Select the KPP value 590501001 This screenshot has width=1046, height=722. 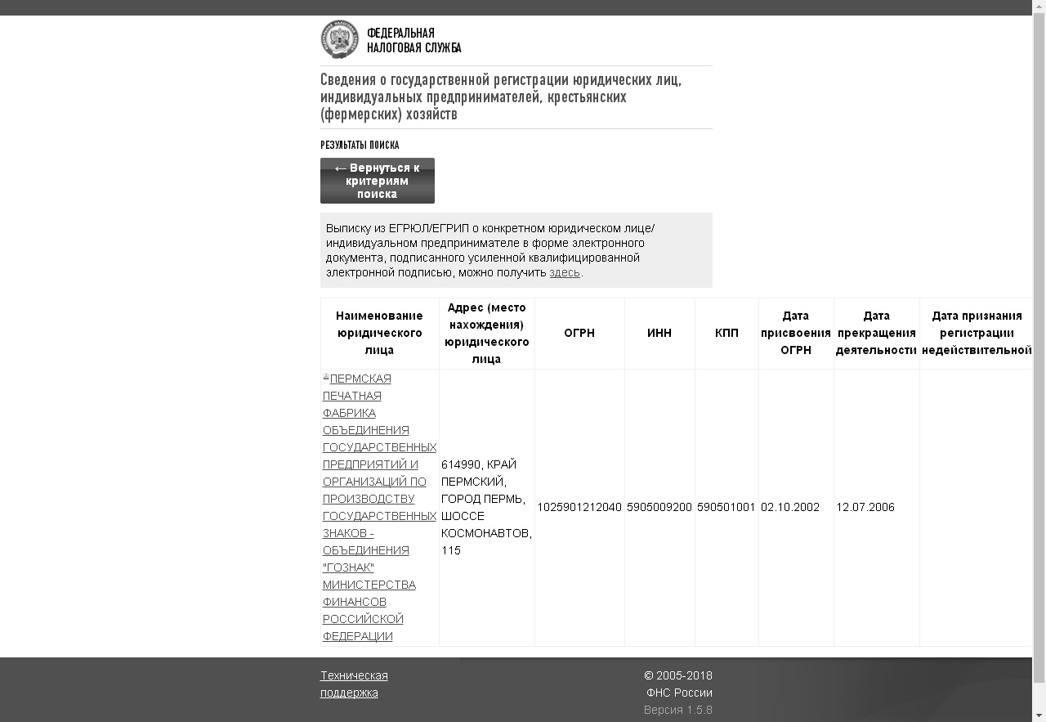726,507
